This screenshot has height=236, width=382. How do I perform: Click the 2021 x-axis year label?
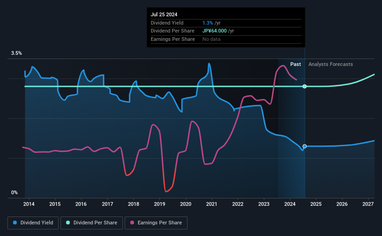(212, 204)
